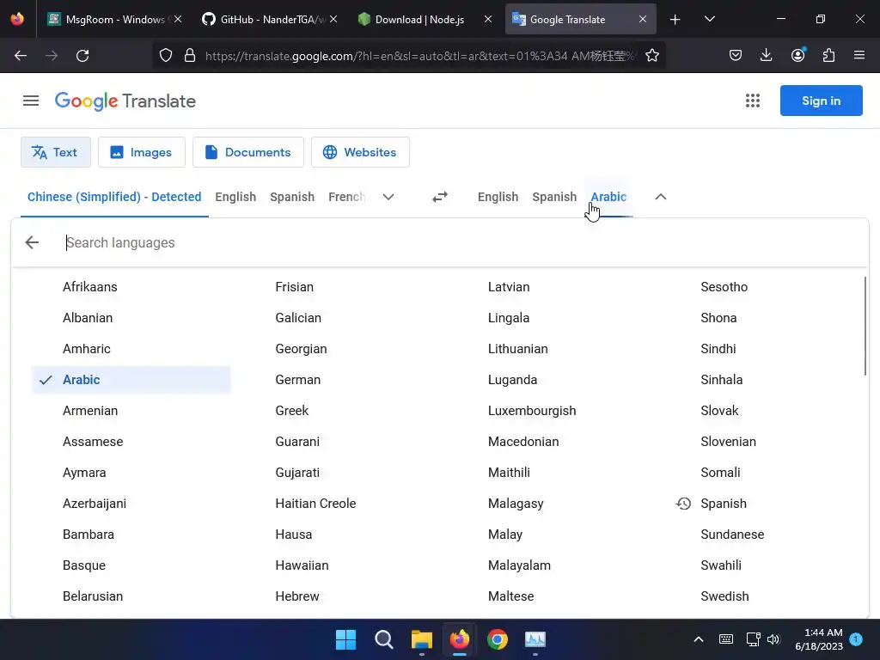
Task: Choose Spanish as the source language
Action: (292, 197)
